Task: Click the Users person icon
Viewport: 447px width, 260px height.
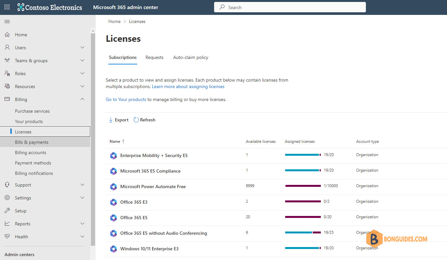Action: coord(7,48)
